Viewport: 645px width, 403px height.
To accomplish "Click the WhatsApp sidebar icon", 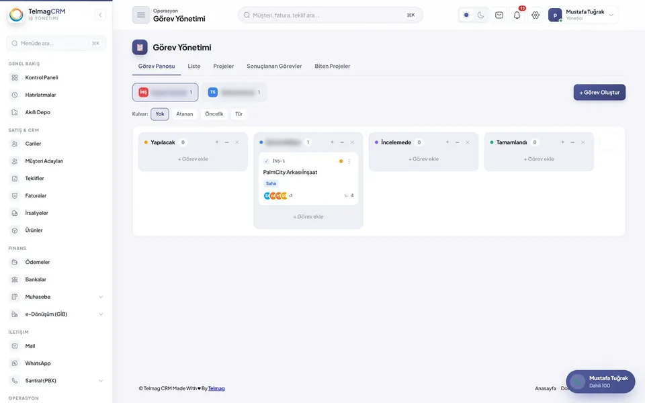I will coord(15,363).
